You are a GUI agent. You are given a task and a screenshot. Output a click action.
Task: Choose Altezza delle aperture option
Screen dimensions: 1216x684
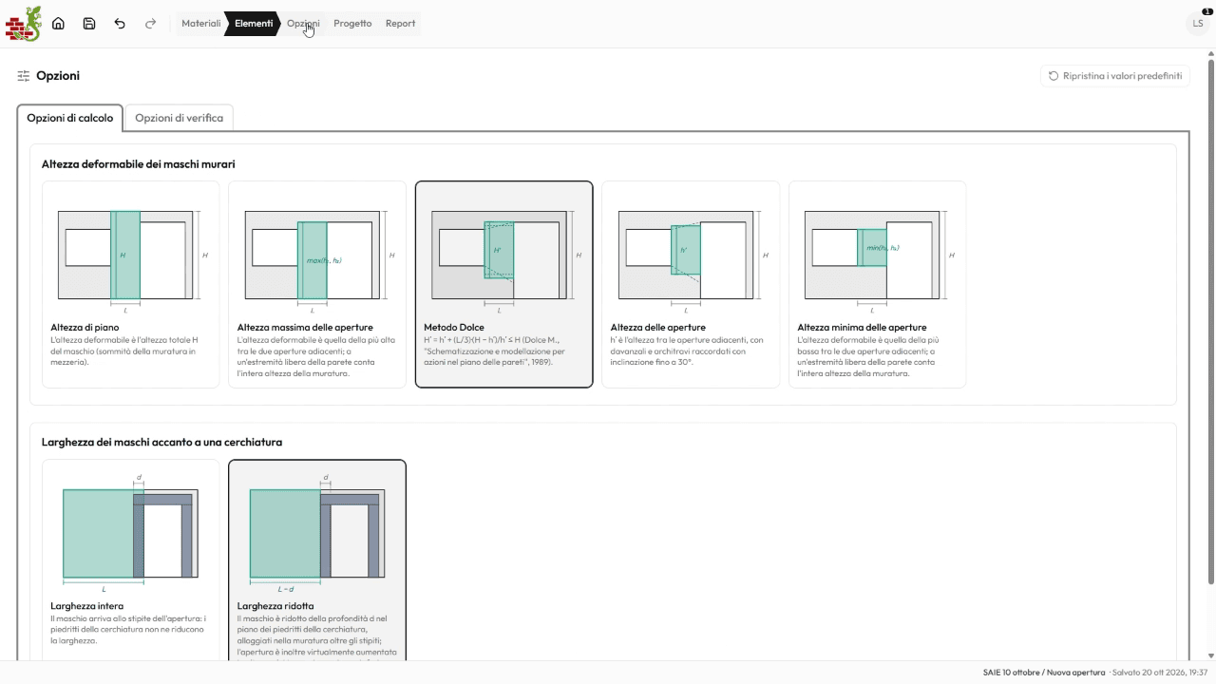691,284
